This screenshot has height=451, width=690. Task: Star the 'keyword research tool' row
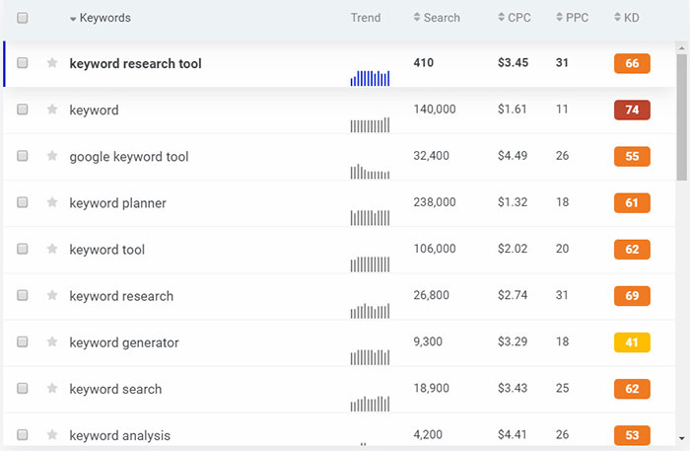tap(52, 63)
